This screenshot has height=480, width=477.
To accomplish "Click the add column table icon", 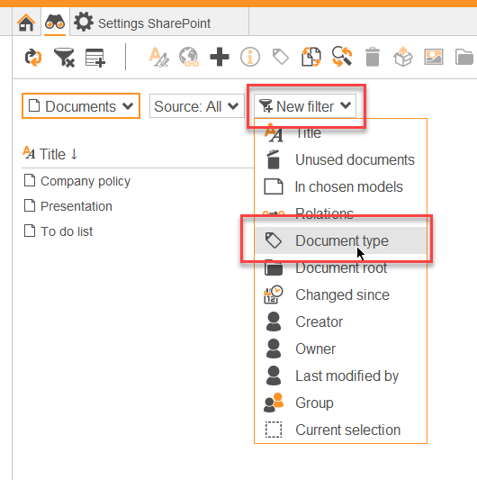I will click(95, 58).
